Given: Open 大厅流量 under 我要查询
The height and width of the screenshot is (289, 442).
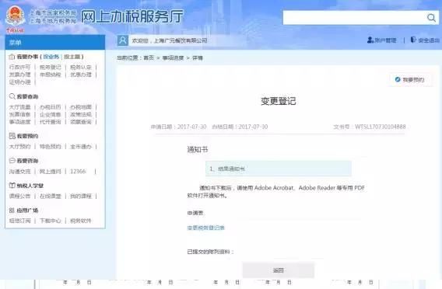Looking at the screenshot, I should 19,107.
